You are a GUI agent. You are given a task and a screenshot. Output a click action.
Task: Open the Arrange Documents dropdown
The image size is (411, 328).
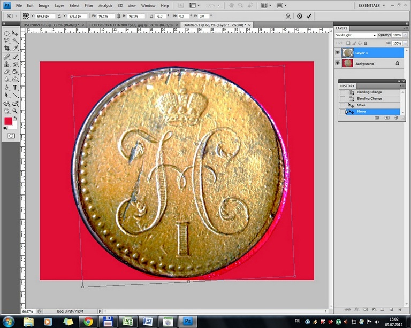point(266,5)
